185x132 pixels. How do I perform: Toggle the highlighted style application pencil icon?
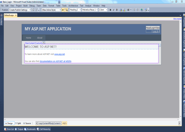(x=63, y=10)
